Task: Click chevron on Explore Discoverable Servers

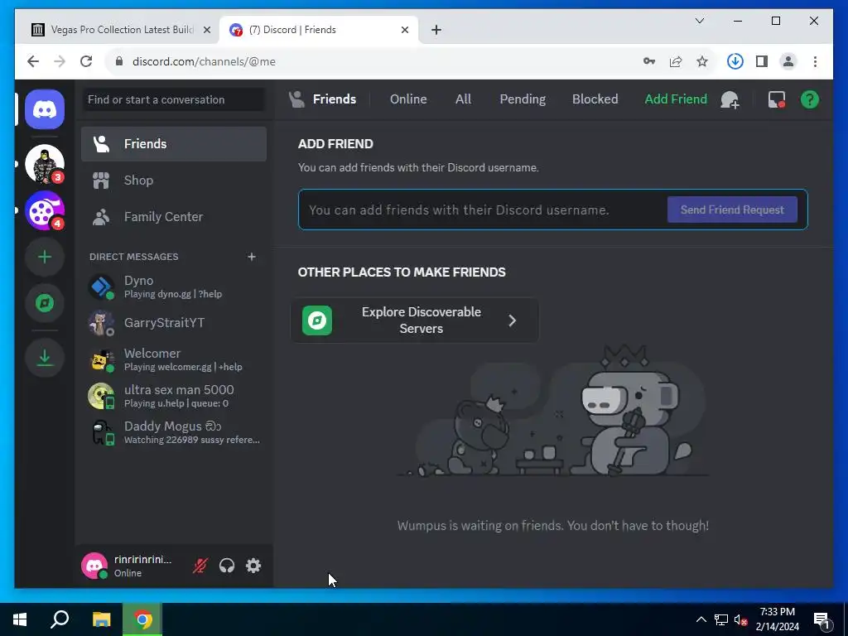Action: pyautogui.click(x=512, y=320)
